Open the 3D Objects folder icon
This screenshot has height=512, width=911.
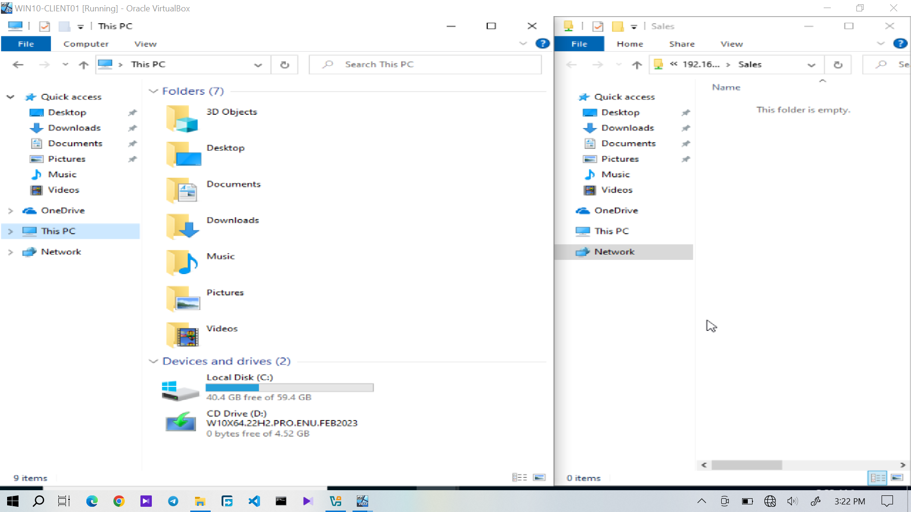coord(182,119)
